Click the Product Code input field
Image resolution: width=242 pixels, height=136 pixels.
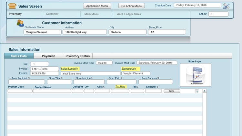click(20, 91)
